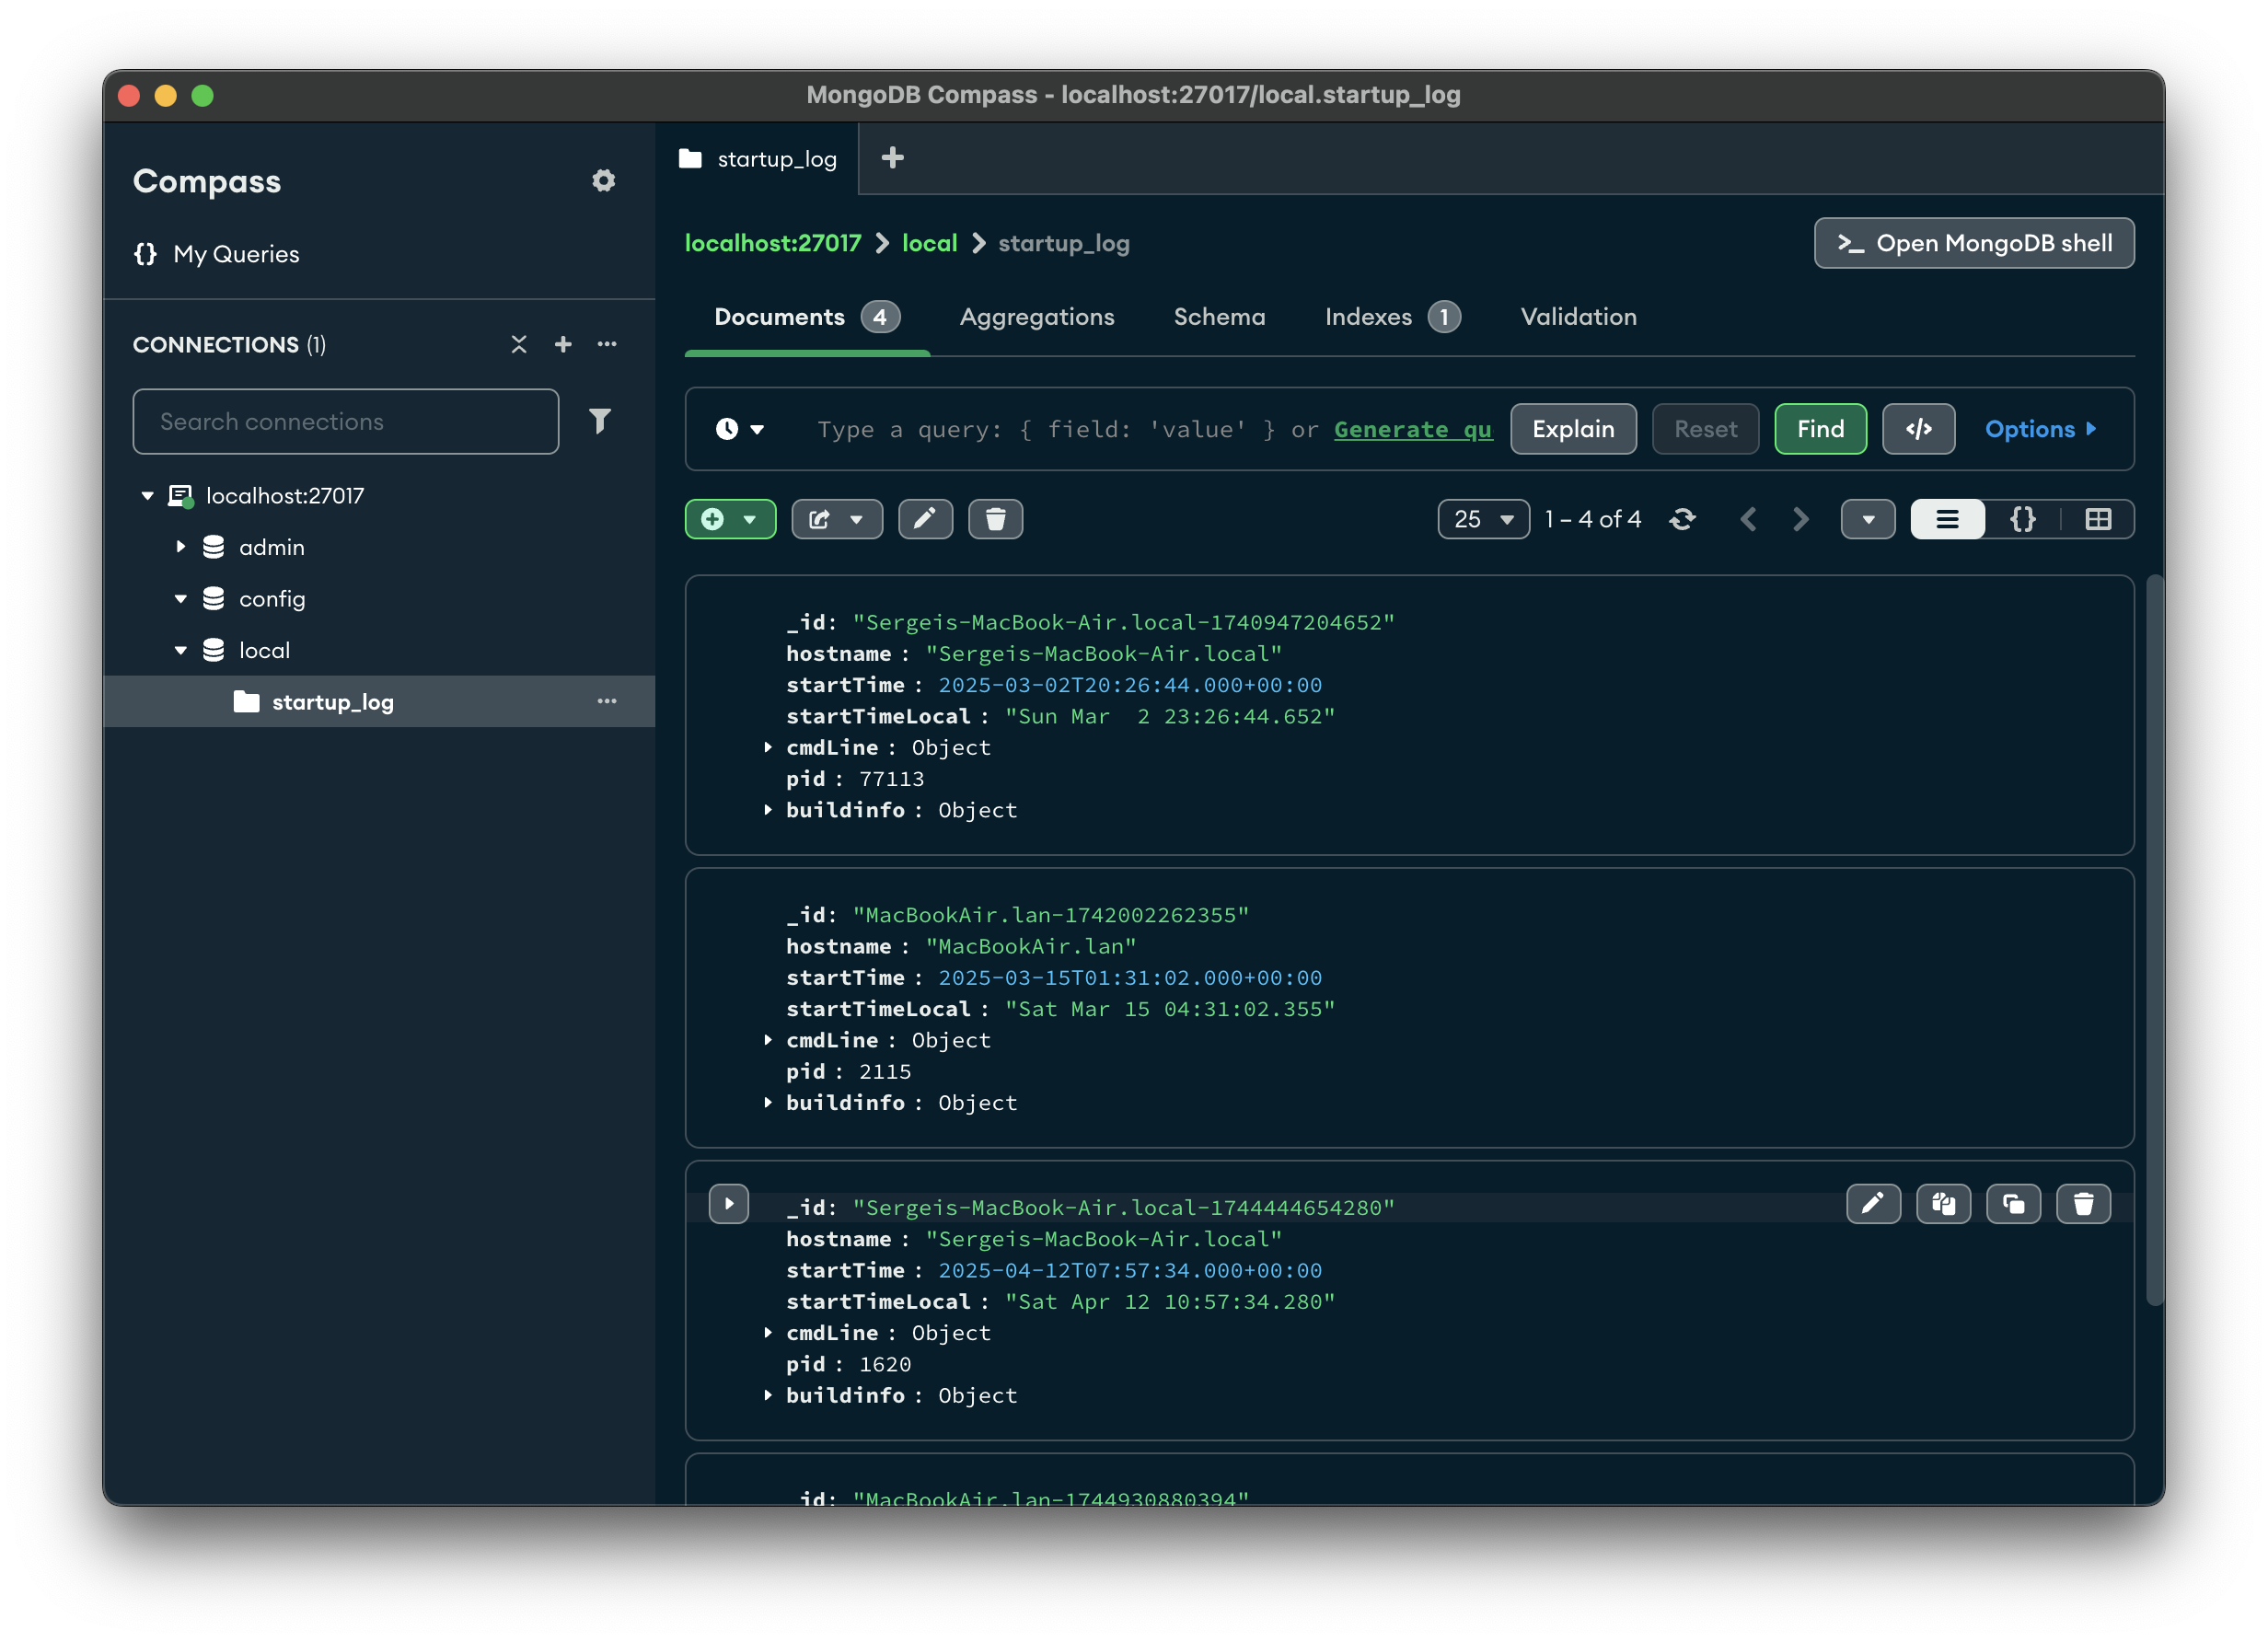2268x1642 pixels.
Task: Click the startup_log folder icon in tab
Action: (x=690, y=159)
